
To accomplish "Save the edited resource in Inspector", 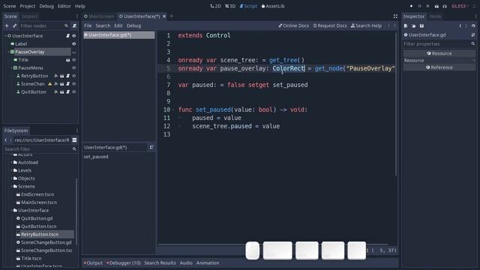I will point(421,26).
